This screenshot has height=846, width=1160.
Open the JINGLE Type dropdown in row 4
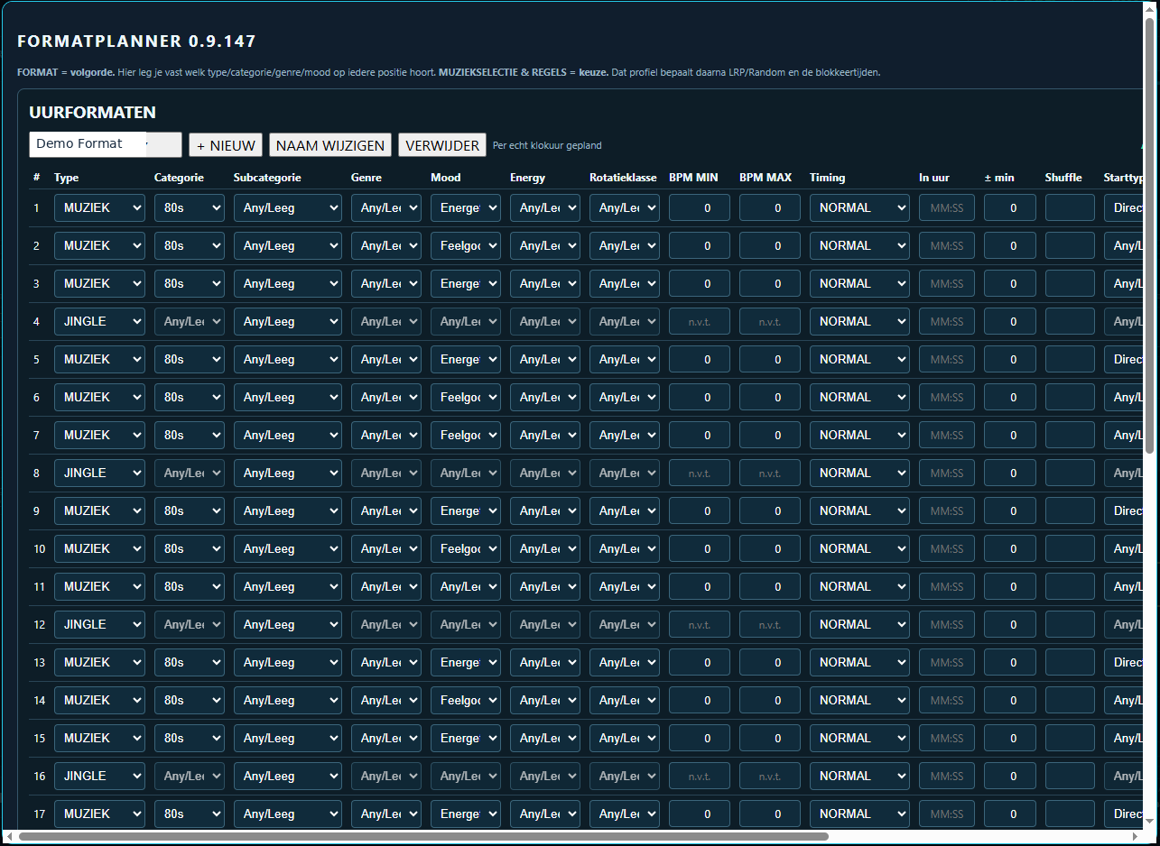pyautogui.click(x=99, y=321)
